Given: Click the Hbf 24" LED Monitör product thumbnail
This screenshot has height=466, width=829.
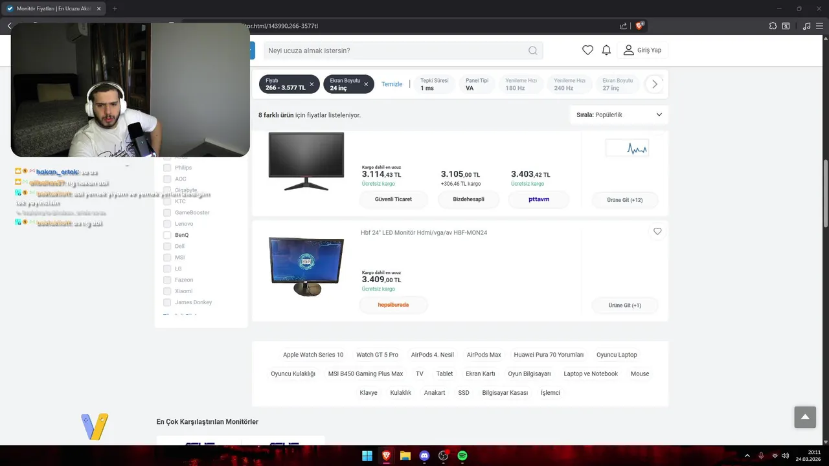Looking at the screenshot, I should pos(306,265).
